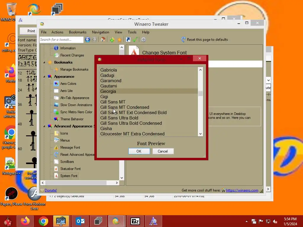Viewport: 303px width, 227px height.
Task: Click the Search for a tweak field
Action: [x=62, y=40]
